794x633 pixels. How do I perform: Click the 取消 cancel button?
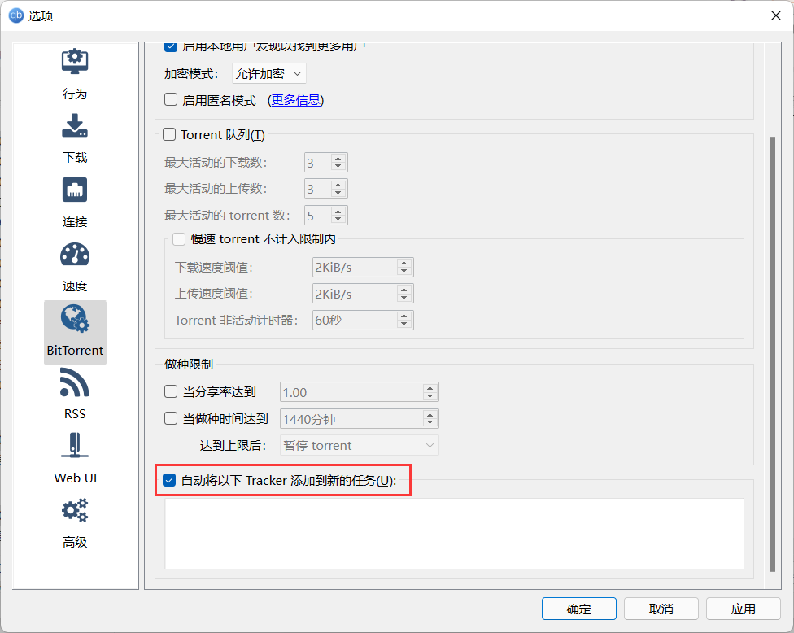coord(661,609)
